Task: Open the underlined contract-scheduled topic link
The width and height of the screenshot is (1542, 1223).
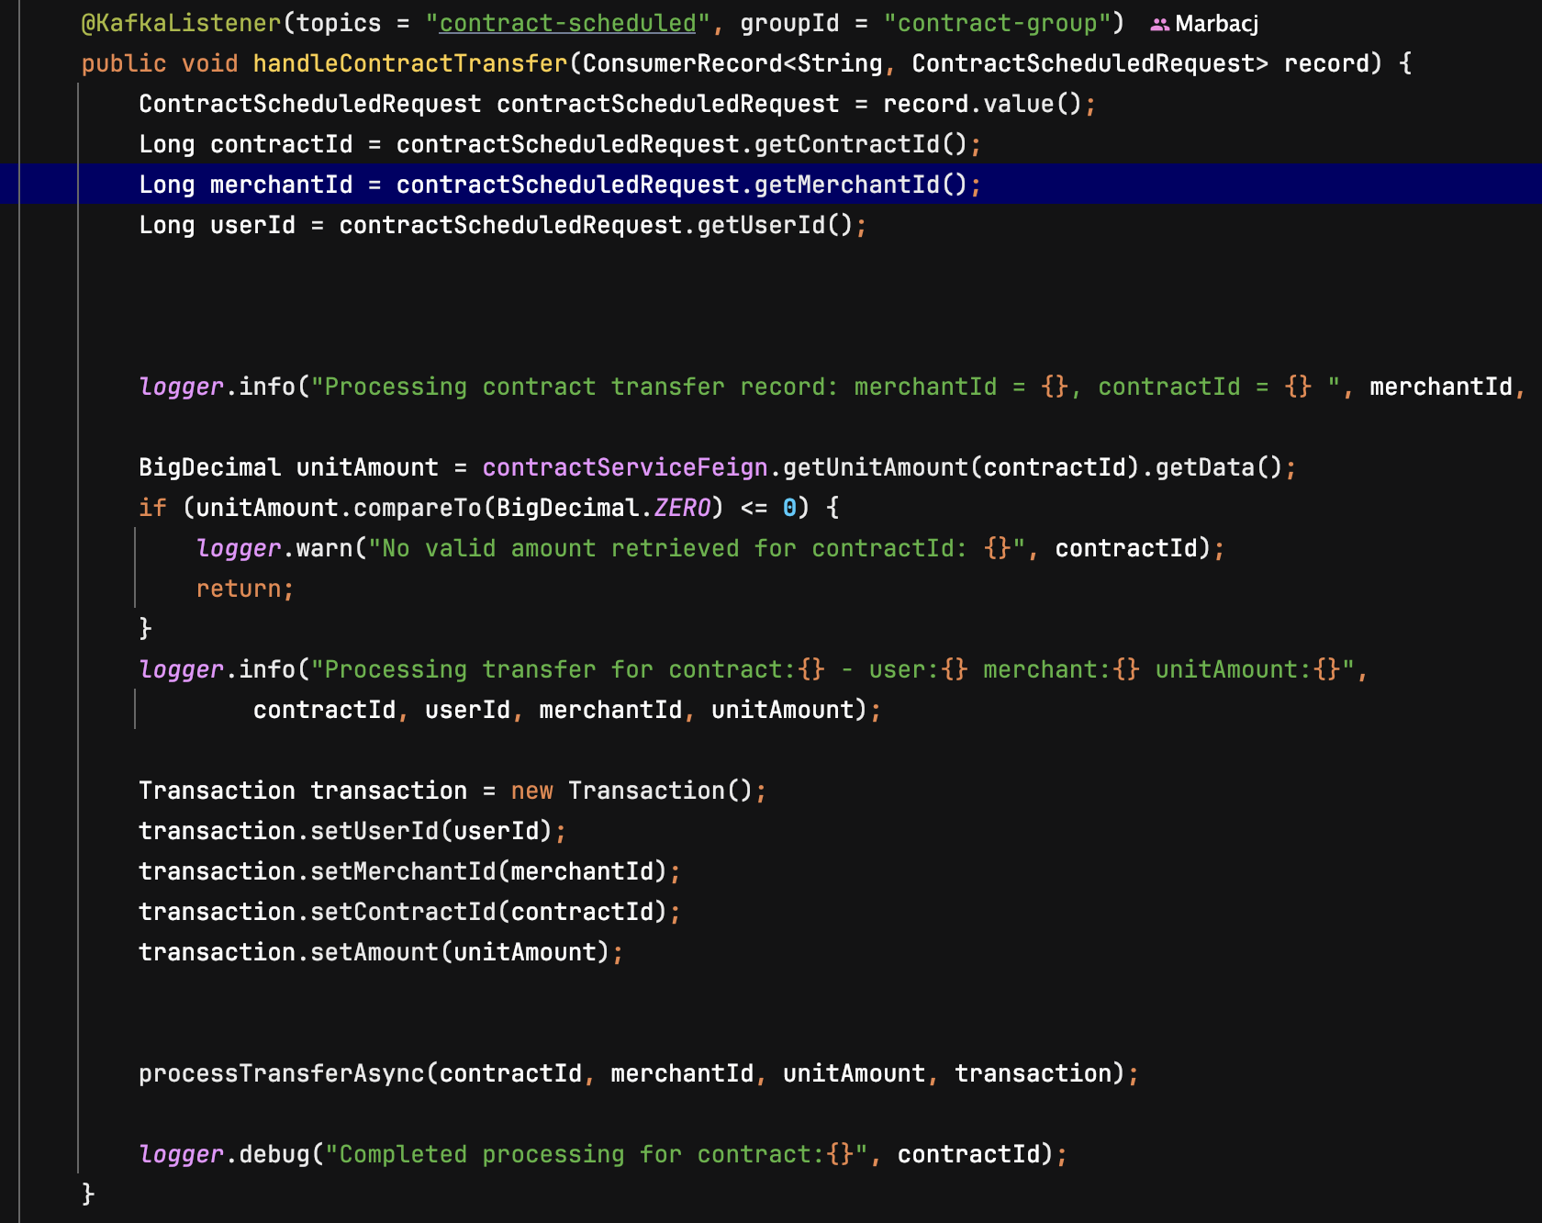Action: (x=567, y=23)
